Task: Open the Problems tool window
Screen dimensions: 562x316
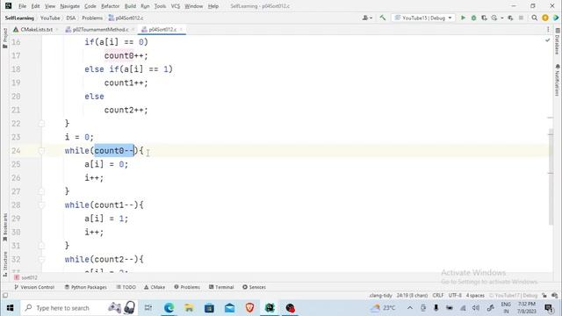Action: point(187,287)
